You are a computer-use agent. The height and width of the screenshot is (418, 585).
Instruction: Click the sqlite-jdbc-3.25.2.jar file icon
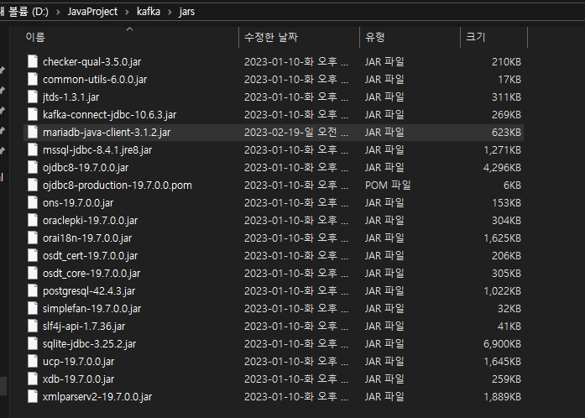(x=33, y=344)
